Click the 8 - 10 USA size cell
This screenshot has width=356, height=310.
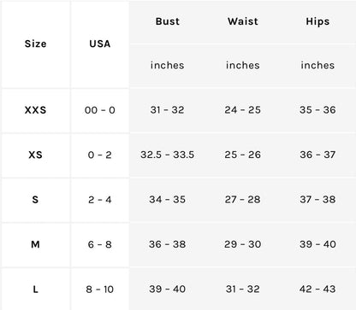tap(100, 290)
